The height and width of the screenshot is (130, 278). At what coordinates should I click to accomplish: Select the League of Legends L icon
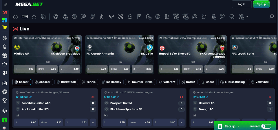tap(167, 17)
